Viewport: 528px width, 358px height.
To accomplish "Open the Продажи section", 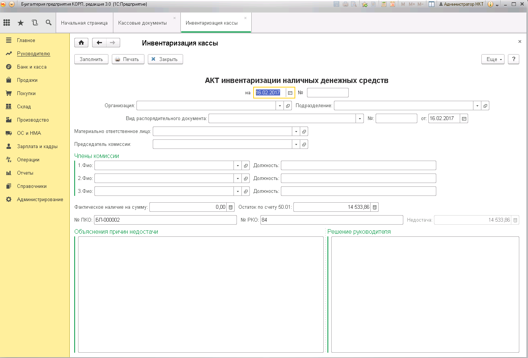I will tap(27, 80).
